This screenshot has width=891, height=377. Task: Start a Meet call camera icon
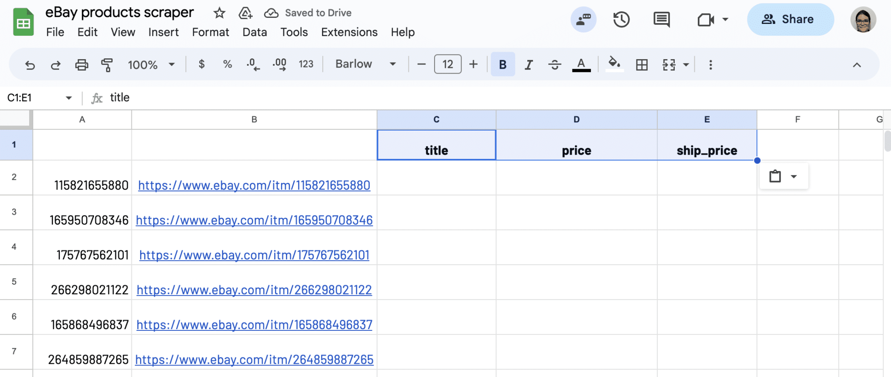tap(706, 20)
